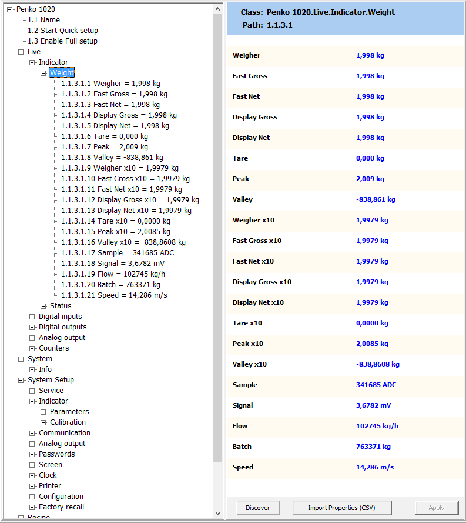
Task: Expand the Screen node
Action: coord(32,465)
